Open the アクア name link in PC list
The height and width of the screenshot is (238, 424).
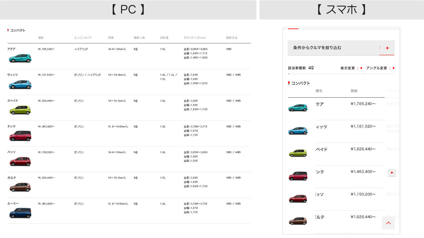tap(11, 49)
